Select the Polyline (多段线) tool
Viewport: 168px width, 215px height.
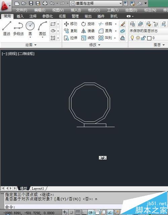(18, 29)
